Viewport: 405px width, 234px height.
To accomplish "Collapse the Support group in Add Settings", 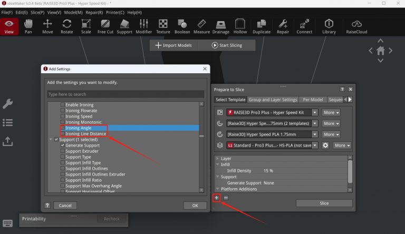I will point(51,140).
